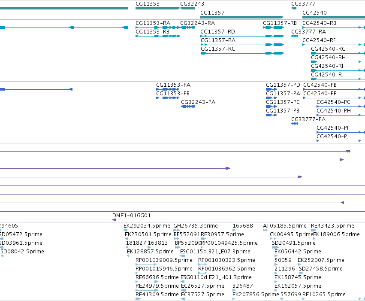365x301 pixels.
Task: Select EST EK056442.5prime
Action: pos(298,252)
